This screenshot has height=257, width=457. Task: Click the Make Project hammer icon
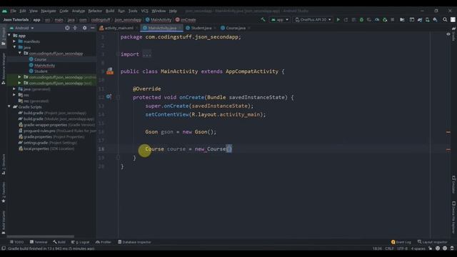point(263,19)
